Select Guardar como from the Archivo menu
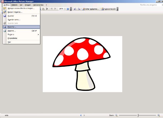The image size is (163, 118). pyautogui.click(x=14, y=20)
